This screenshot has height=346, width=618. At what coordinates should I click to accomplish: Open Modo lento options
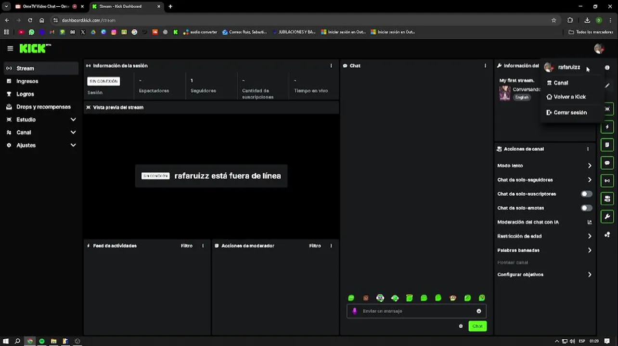[544, 165]
